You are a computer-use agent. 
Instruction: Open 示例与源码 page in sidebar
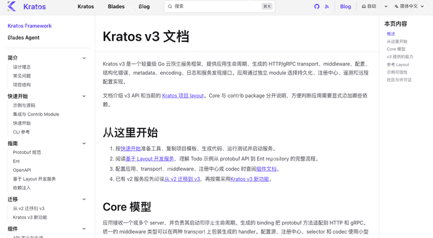(24, 105)
